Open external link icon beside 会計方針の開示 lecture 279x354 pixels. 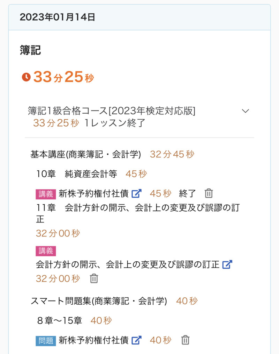point(227,264)
